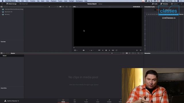The width and height of the screenshot is (184, 103).
Task: Select the Macintosh HD drive
Action: (x=8, y=12)
